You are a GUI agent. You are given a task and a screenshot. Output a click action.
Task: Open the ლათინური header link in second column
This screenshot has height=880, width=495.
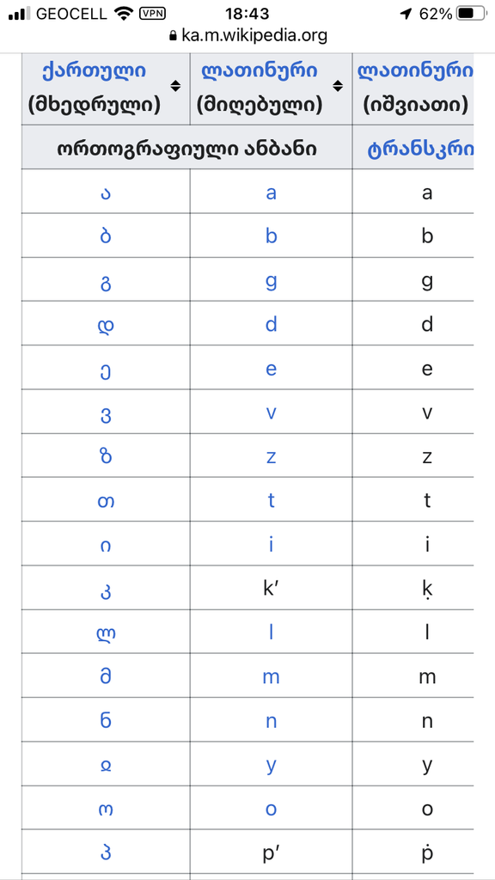[x=259, y=70]
